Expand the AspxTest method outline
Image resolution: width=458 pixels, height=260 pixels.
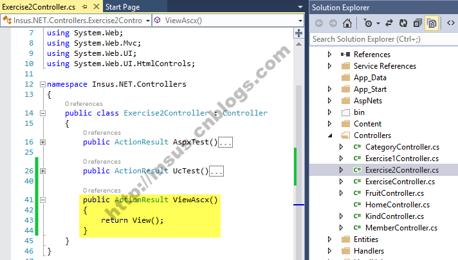coord(42,143)
